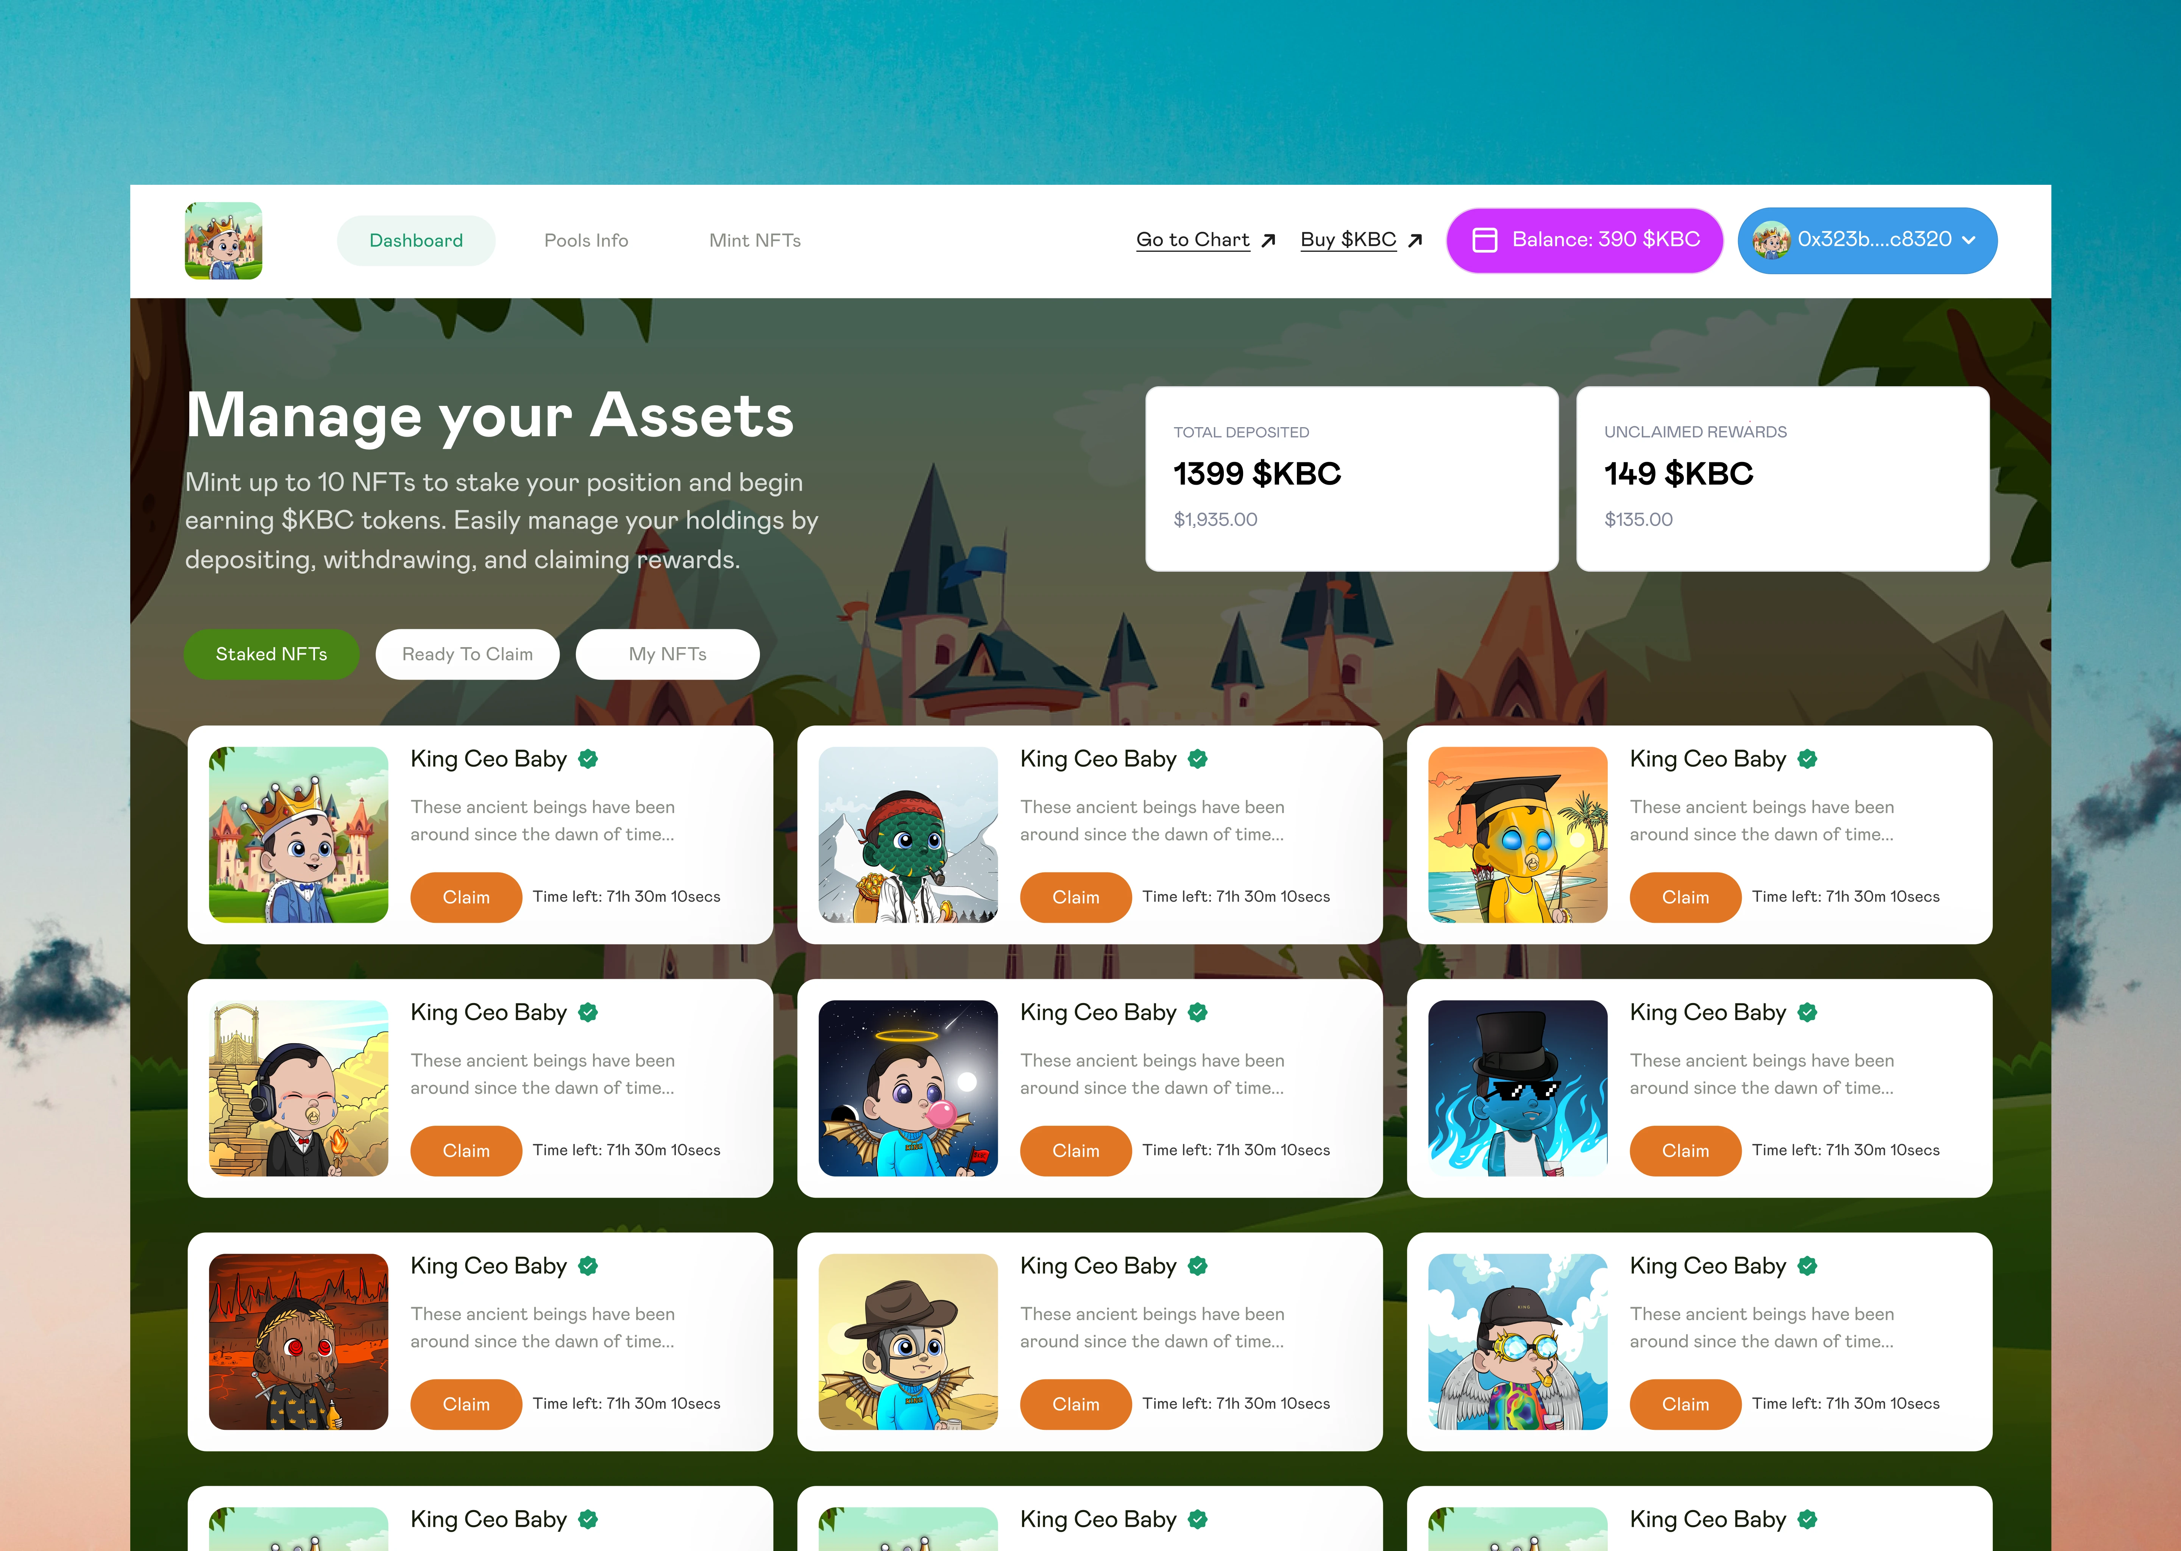Open the Go to Chart link
The image size is (2181, 1551).
tap(1193, 240)
